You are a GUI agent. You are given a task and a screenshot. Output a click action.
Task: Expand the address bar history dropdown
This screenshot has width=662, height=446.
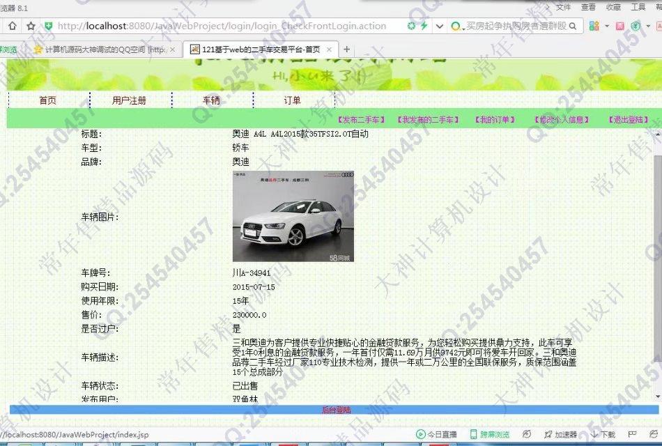click(x=440, y=26)
